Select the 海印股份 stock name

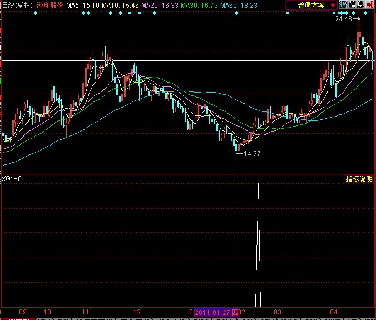[x=50, y=5]
